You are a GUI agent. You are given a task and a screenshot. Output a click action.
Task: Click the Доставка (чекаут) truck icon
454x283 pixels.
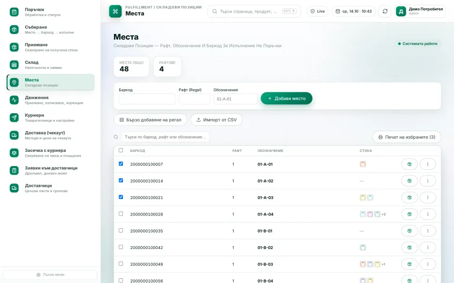click(14, 135)
